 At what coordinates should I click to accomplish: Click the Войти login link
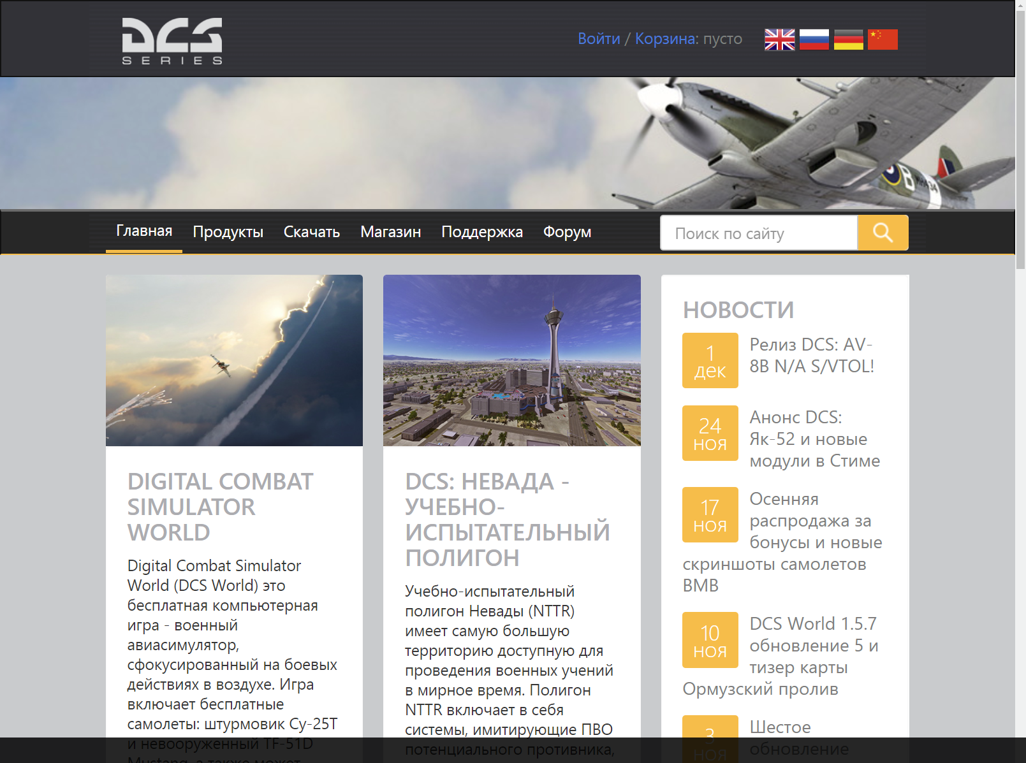click(599, 39)
